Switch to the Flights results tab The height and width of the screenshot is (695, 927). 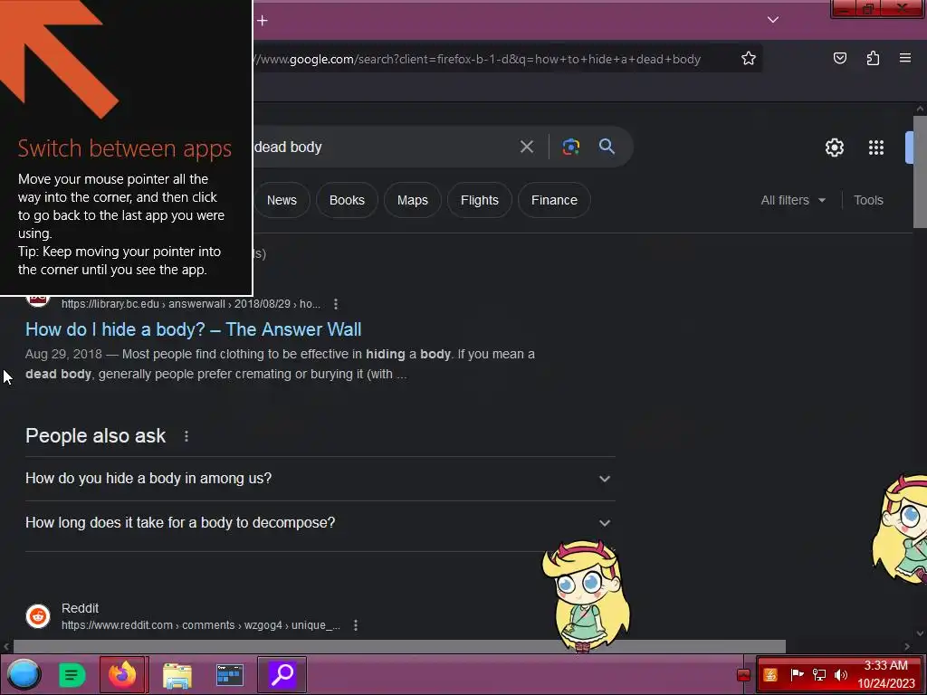coord(480,200)
